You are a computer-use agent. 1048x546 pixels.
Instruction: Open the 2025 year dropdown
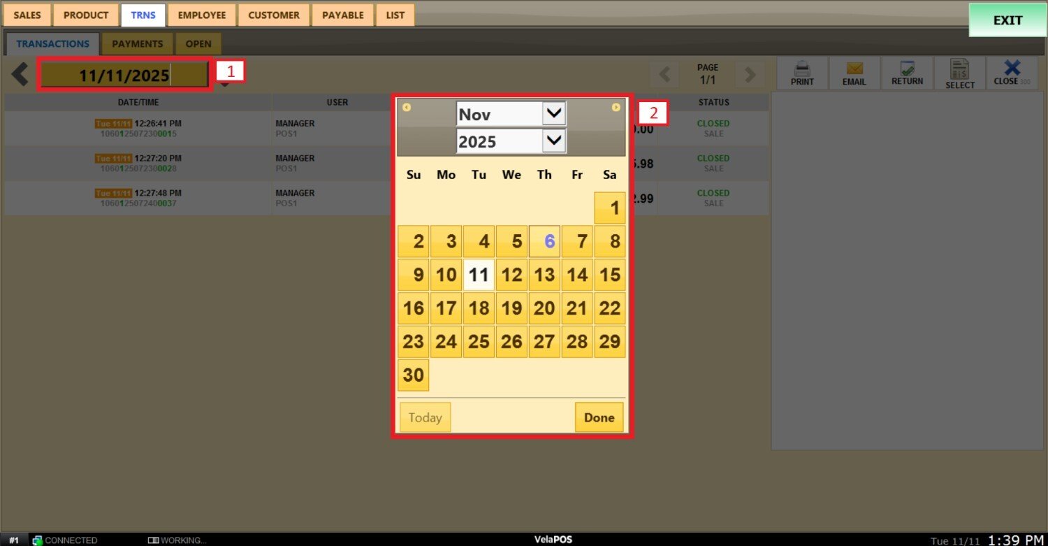(x=553, y=141)
